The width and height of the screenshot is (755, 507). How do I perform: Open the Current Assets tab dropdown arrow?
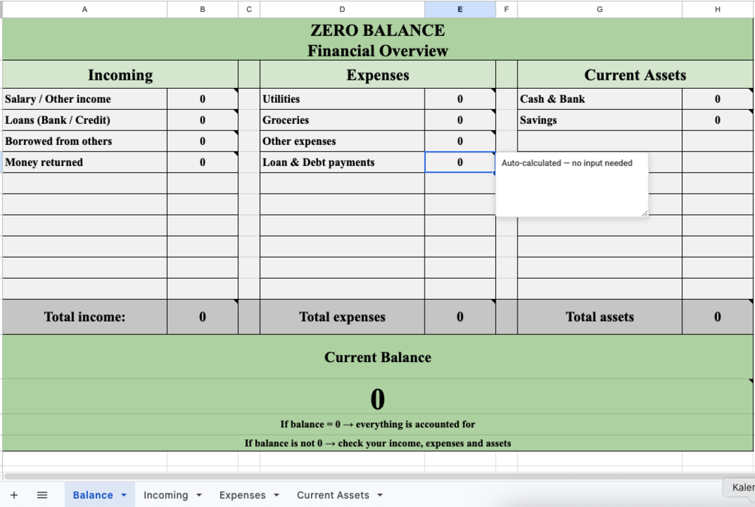(x=380, y=495)
